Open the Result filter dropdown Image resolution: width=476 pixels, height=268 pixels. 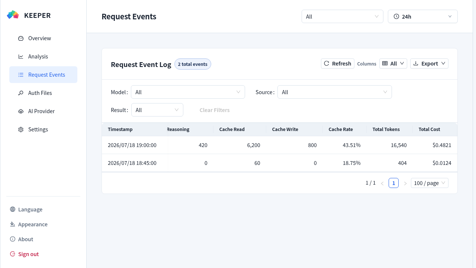(x=157, y=110)
